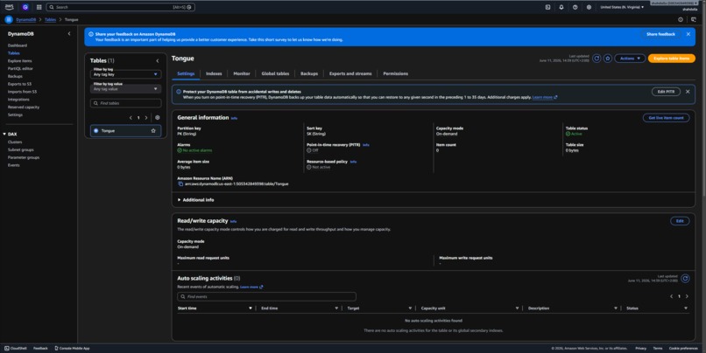706x353 pixels.
Task: Click the Explore table items button
Action: [x=671, y=59]
